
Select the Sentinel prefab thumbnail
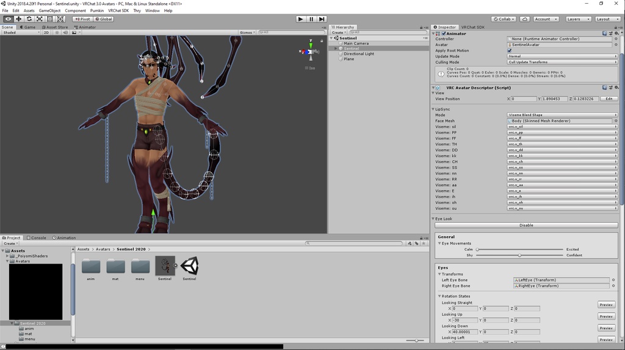(165, 265)
